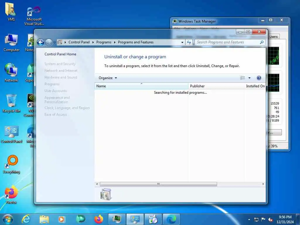Sort the list by Installed On column
The image size is (300, 225).
pos(255,86)
